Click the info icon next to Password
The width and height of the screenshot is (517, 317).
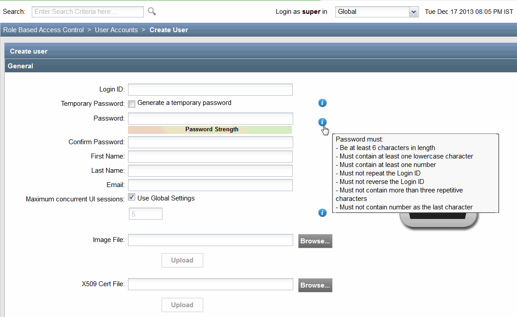coord(322,122)
